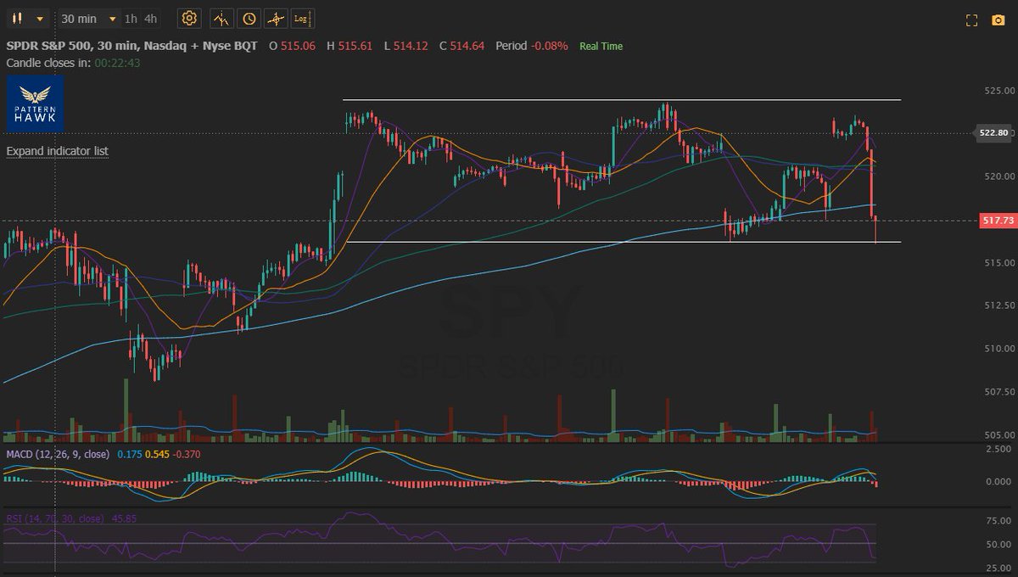Image resolution: width=1018 pixels, height=577 pixels.
Task: Enter fullscreen with the bracket icon
Action: (973, 20)
